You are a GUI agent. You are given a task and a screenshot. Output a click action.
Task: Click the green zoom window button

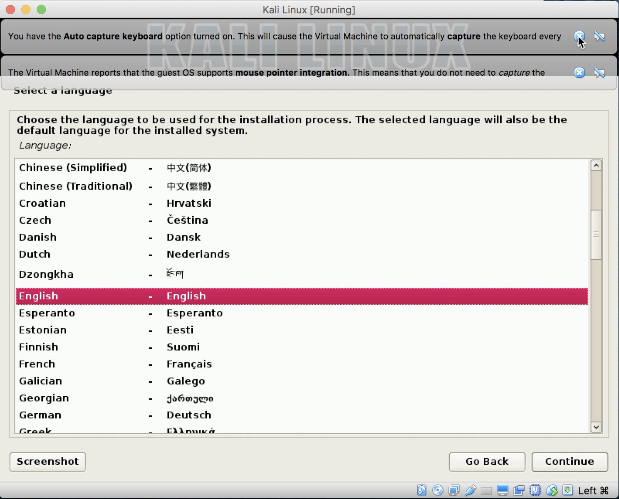coord(41,10)
